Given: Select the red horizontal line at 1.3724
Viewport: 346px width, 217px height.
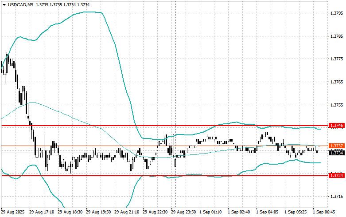Looking at the screenshot, I should [x=164, y=176].
